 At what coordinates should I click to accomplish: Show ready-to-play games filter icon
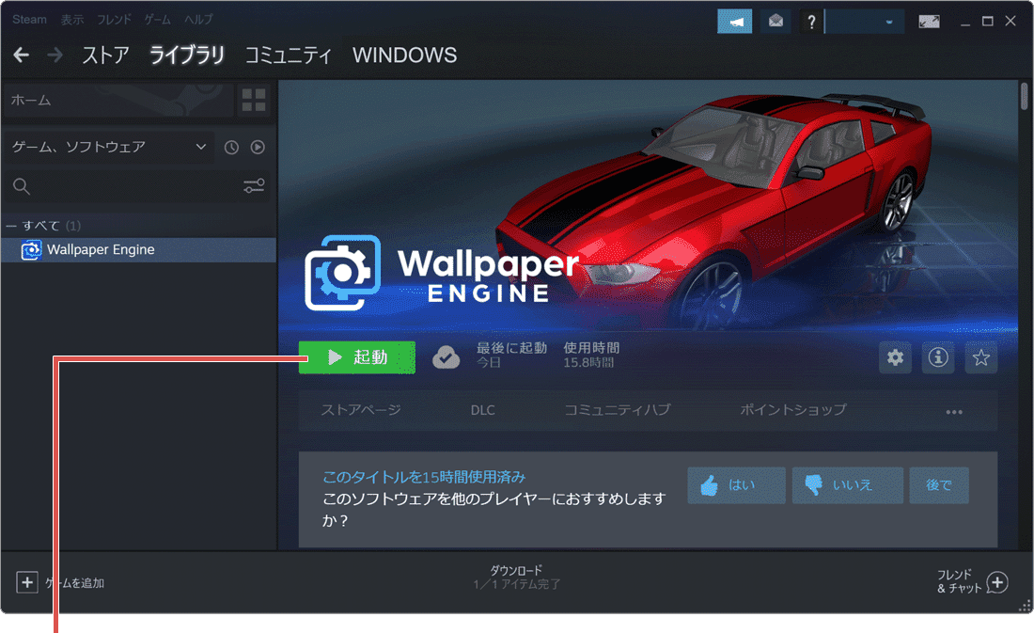pos(258,147)
